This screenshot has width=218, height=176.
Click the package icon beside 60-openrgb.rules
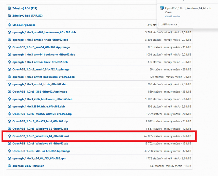coord(9,25)
